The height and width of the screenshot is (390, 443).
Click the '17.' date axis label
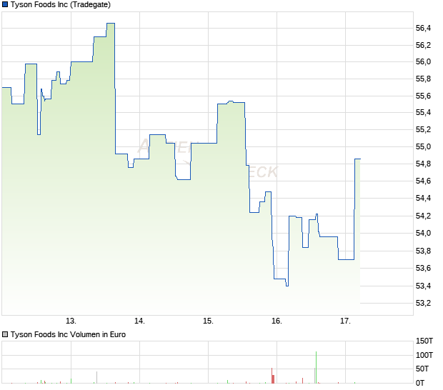[x=345, y=321]
